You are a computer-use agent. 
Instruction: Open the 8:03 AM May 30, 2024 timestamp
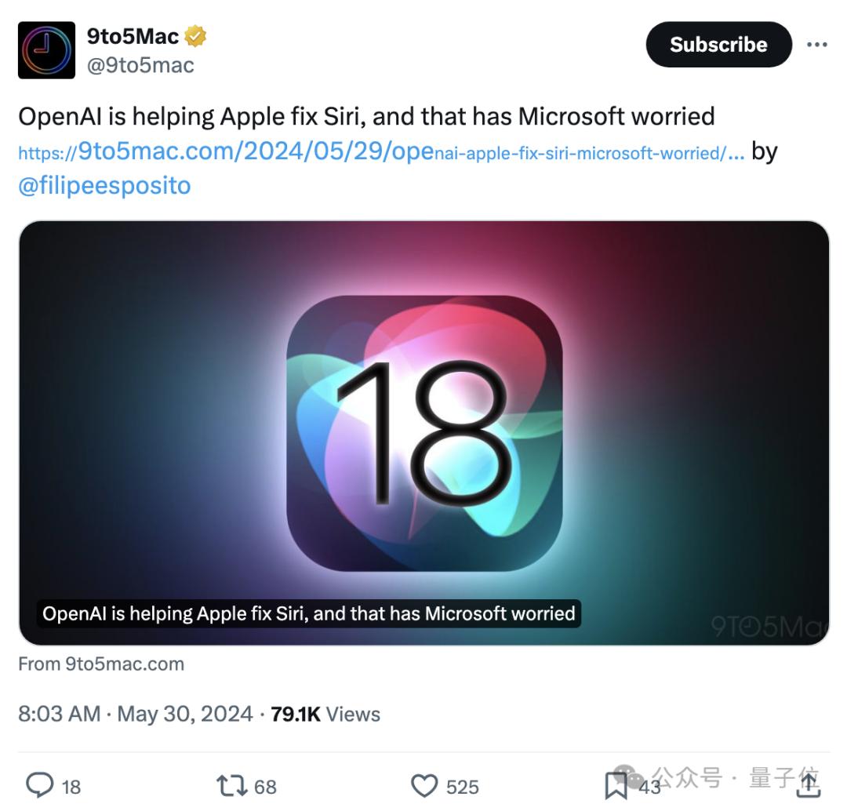135,714
